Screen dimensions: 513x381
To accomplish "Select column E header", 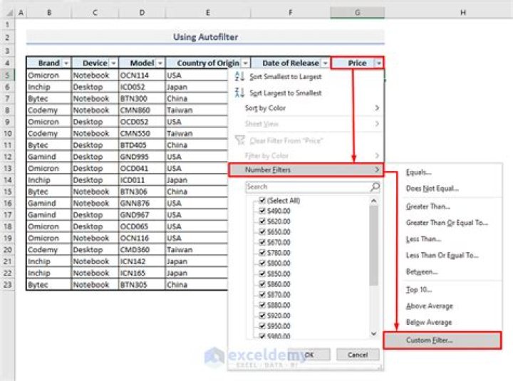I will tap(208, 13).
